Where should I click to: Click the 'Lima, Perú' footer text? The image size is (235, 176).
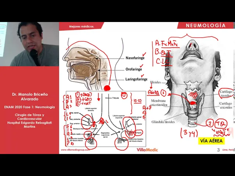228,150
